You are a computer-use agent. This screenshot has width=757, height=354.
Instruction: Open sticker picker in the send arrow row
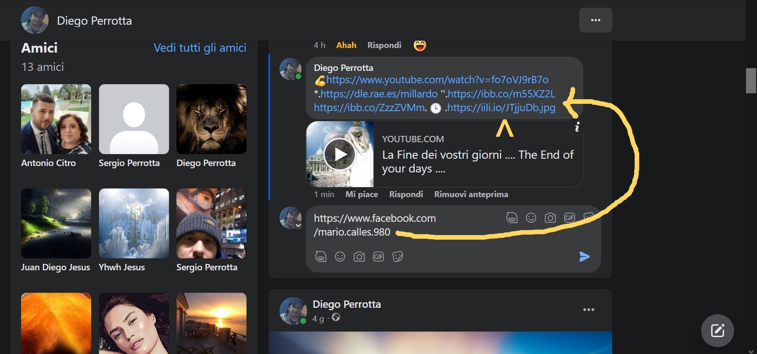[398, 257]
